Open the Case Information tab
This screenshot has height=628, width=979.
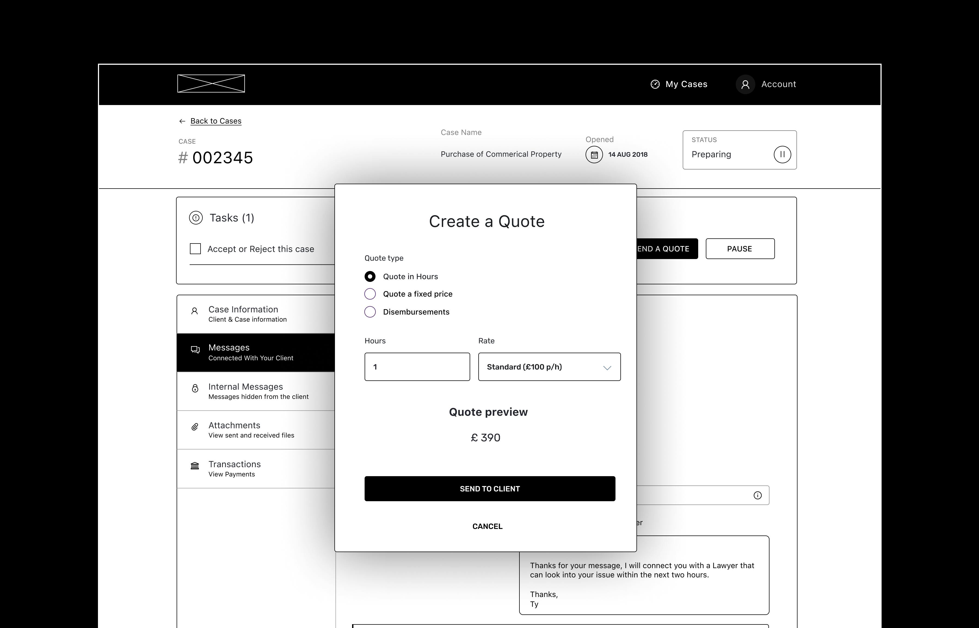click(256, 314)
